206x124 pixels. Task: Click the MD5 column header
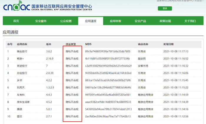coord(88,44)
